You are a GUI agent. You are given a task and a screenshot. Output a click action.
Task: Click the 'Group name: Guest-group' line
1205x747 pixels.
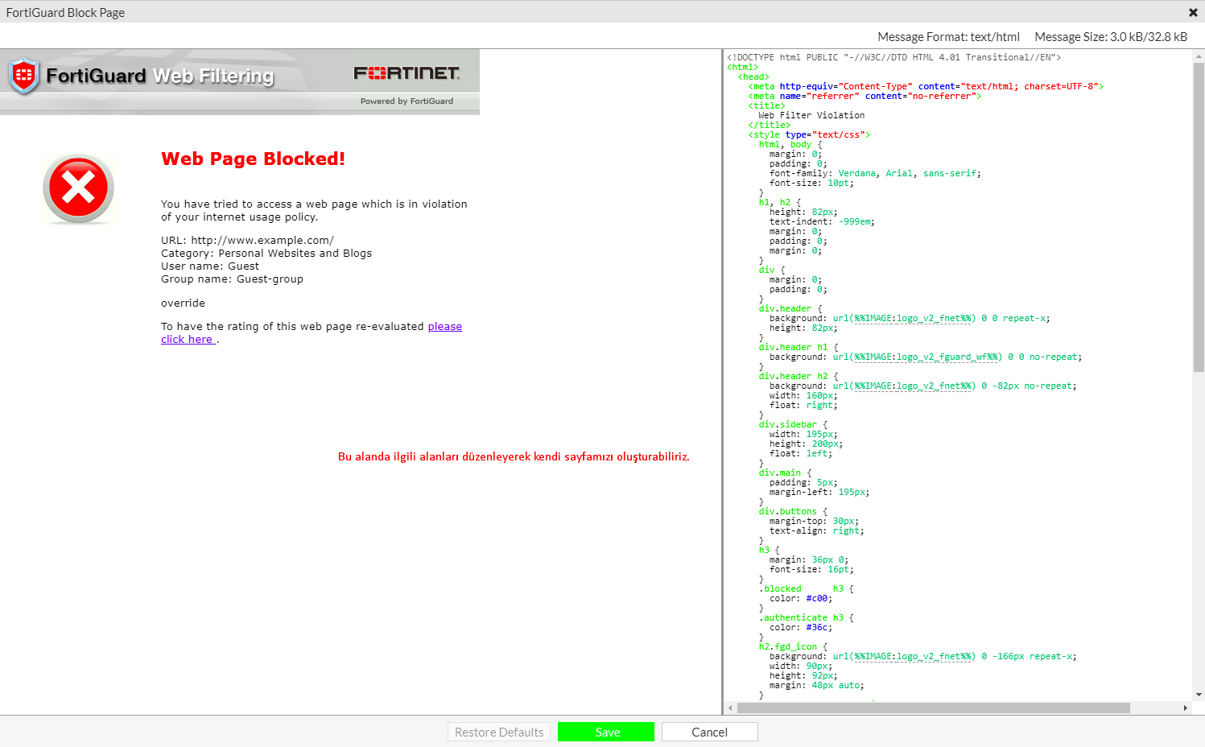coord(232,279)
